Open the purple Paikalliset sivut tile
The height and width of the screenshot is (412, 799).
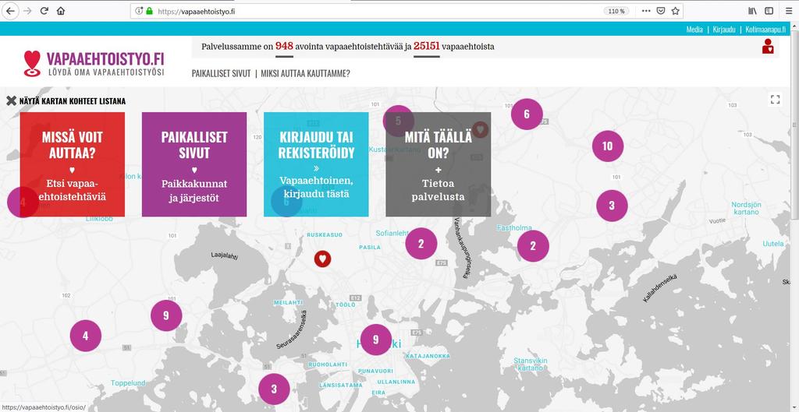coord(194,164)
